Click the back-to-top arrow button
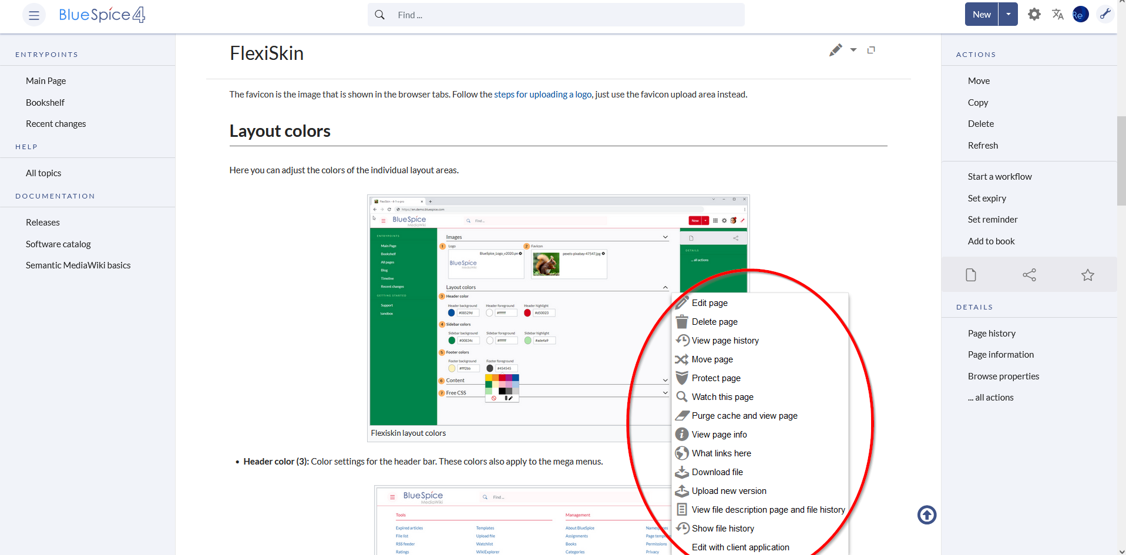 927,515
